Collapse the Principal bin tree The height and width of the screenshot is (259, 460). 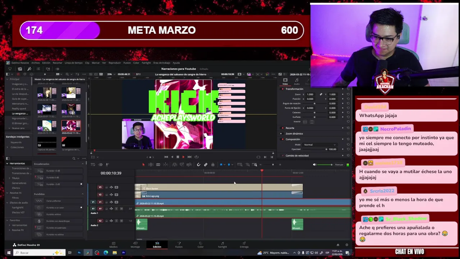pyautogui.click(x=8, y=79)
